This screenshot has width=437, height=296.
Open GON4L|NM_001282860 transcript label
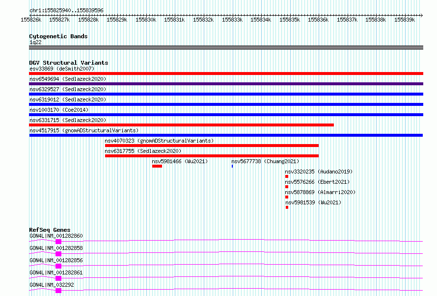click(56, 236)
